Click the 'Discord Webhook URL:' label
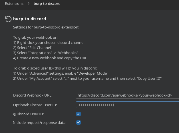The image size is (179, 133). point(33,95)
